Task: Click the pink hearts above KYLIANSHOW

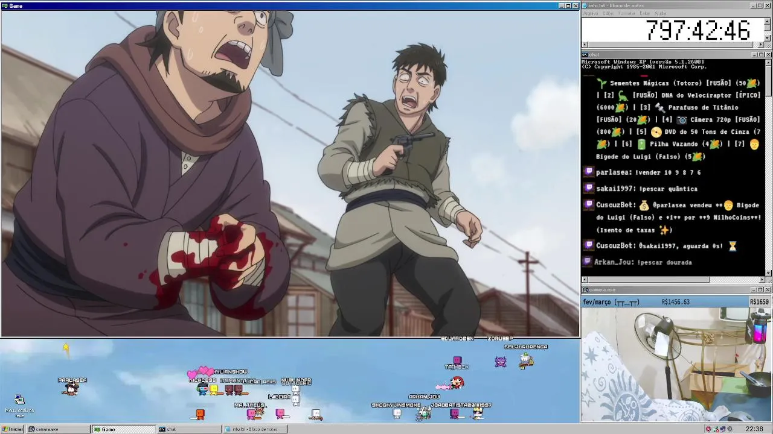Action: [201, 372]
